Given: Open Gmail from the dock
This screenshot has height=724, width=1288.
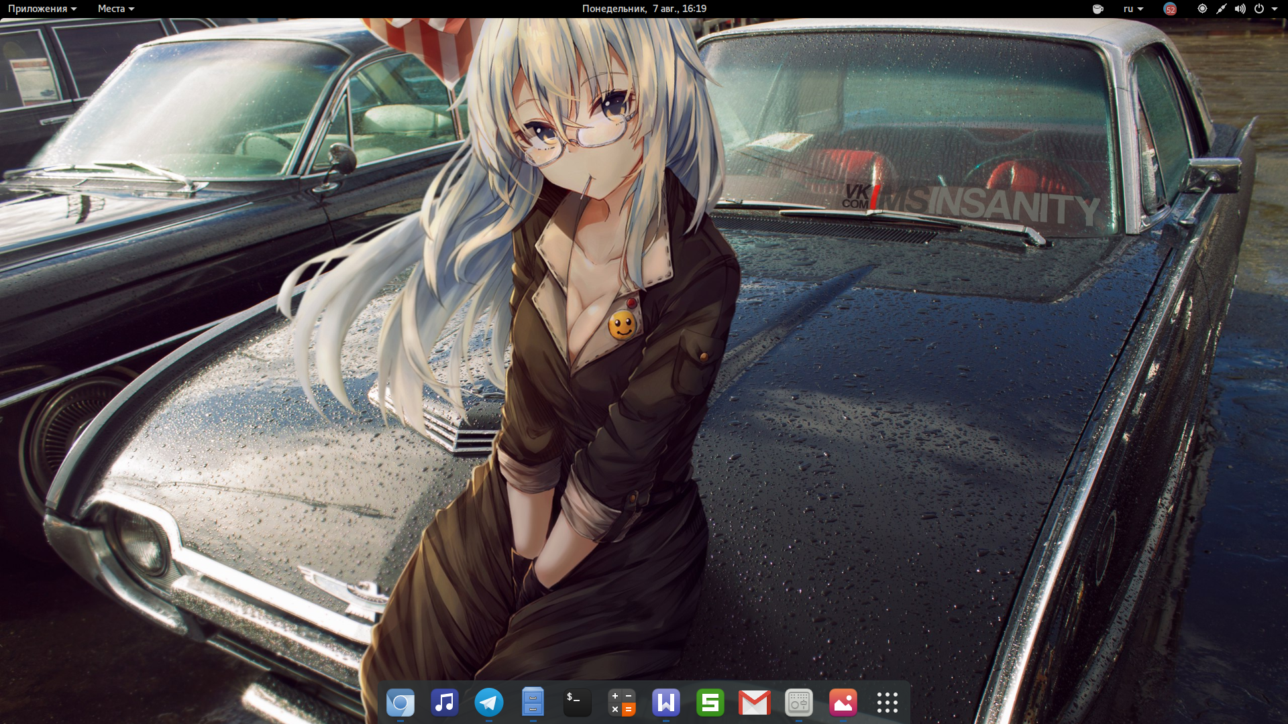Looking at the screenshot, I should point(755,703).
